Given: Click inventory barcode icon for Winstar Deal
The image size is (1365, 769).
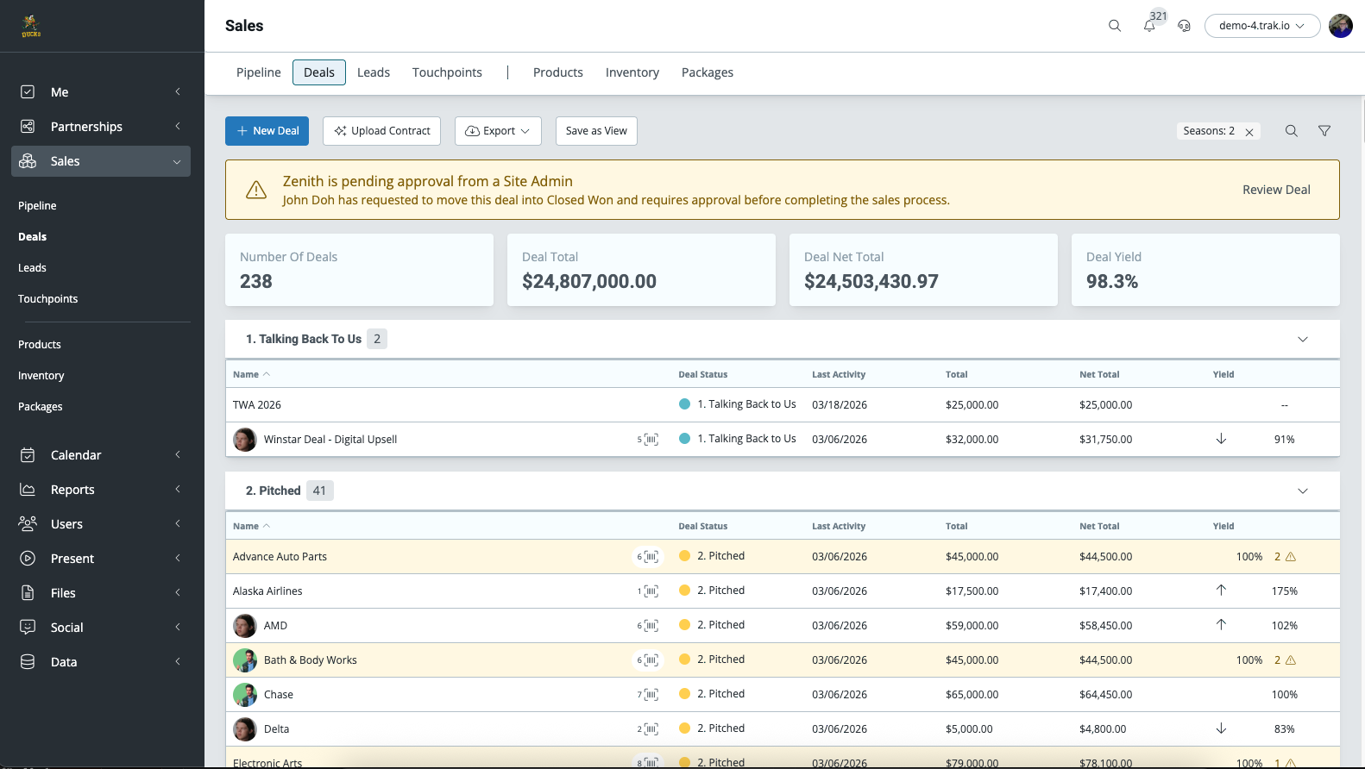Looking at the screenshot, I should click(651, 440).
